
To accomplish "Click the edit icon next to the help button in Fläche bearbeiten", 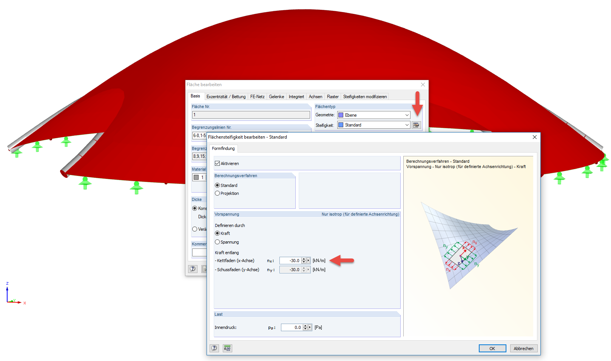I will [x=204, y=269].
